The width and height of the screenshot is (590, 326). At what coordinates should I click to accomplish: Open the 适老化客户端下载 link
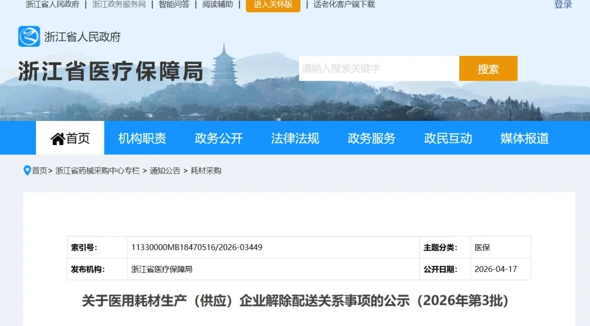point(344,4)
